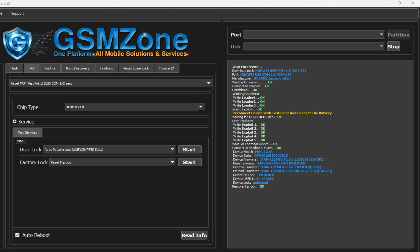Switch to the Flash tab
This screenshot has height=252, width=420.
click(x=14, y=68)
